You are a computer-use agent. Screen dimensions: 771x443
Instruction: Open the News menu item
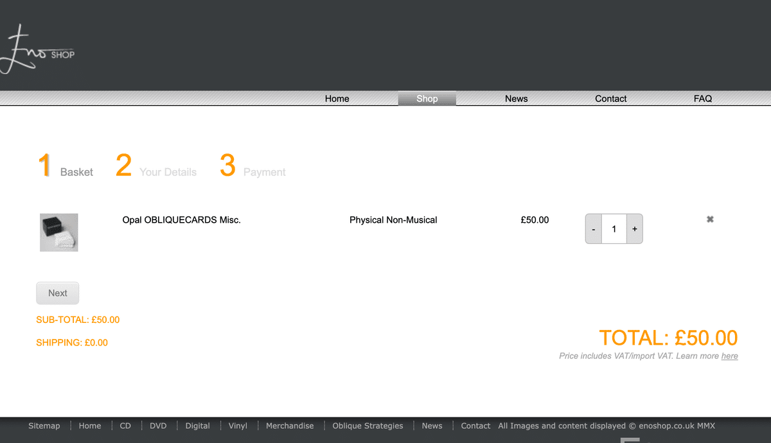pyautogui.click(x=517, y=98)
